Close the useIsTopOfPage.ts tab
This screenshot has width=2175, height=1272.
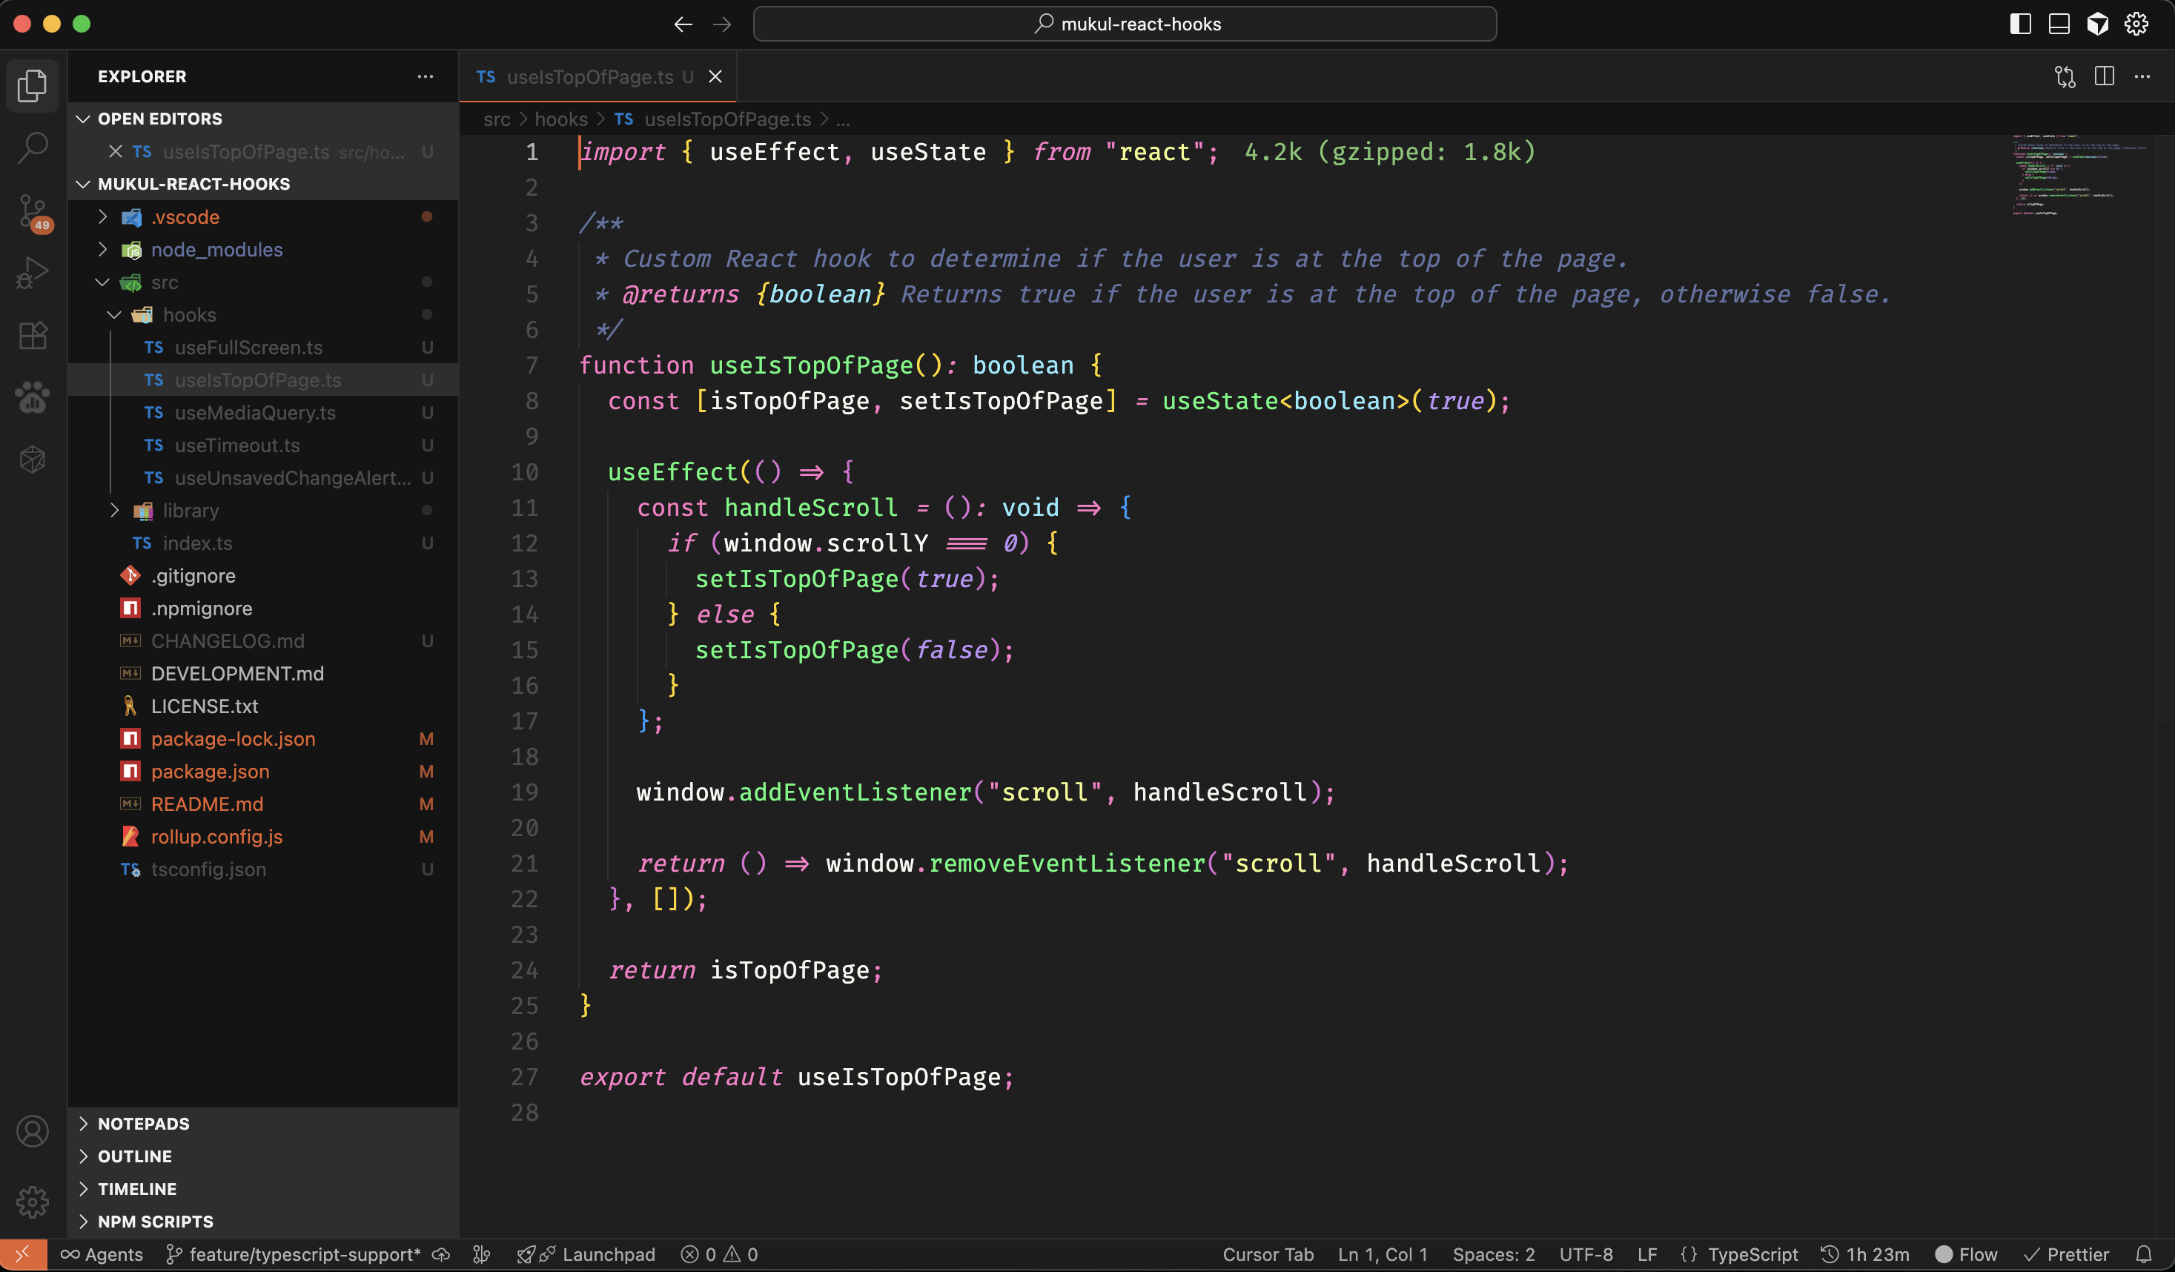pyautogui.click(x=715, y=77)
